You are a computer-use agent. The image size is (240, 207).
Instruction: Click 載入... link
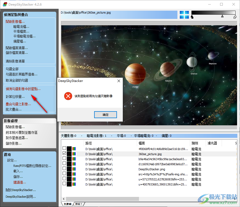pyautogui.click(x=18, y=171)
